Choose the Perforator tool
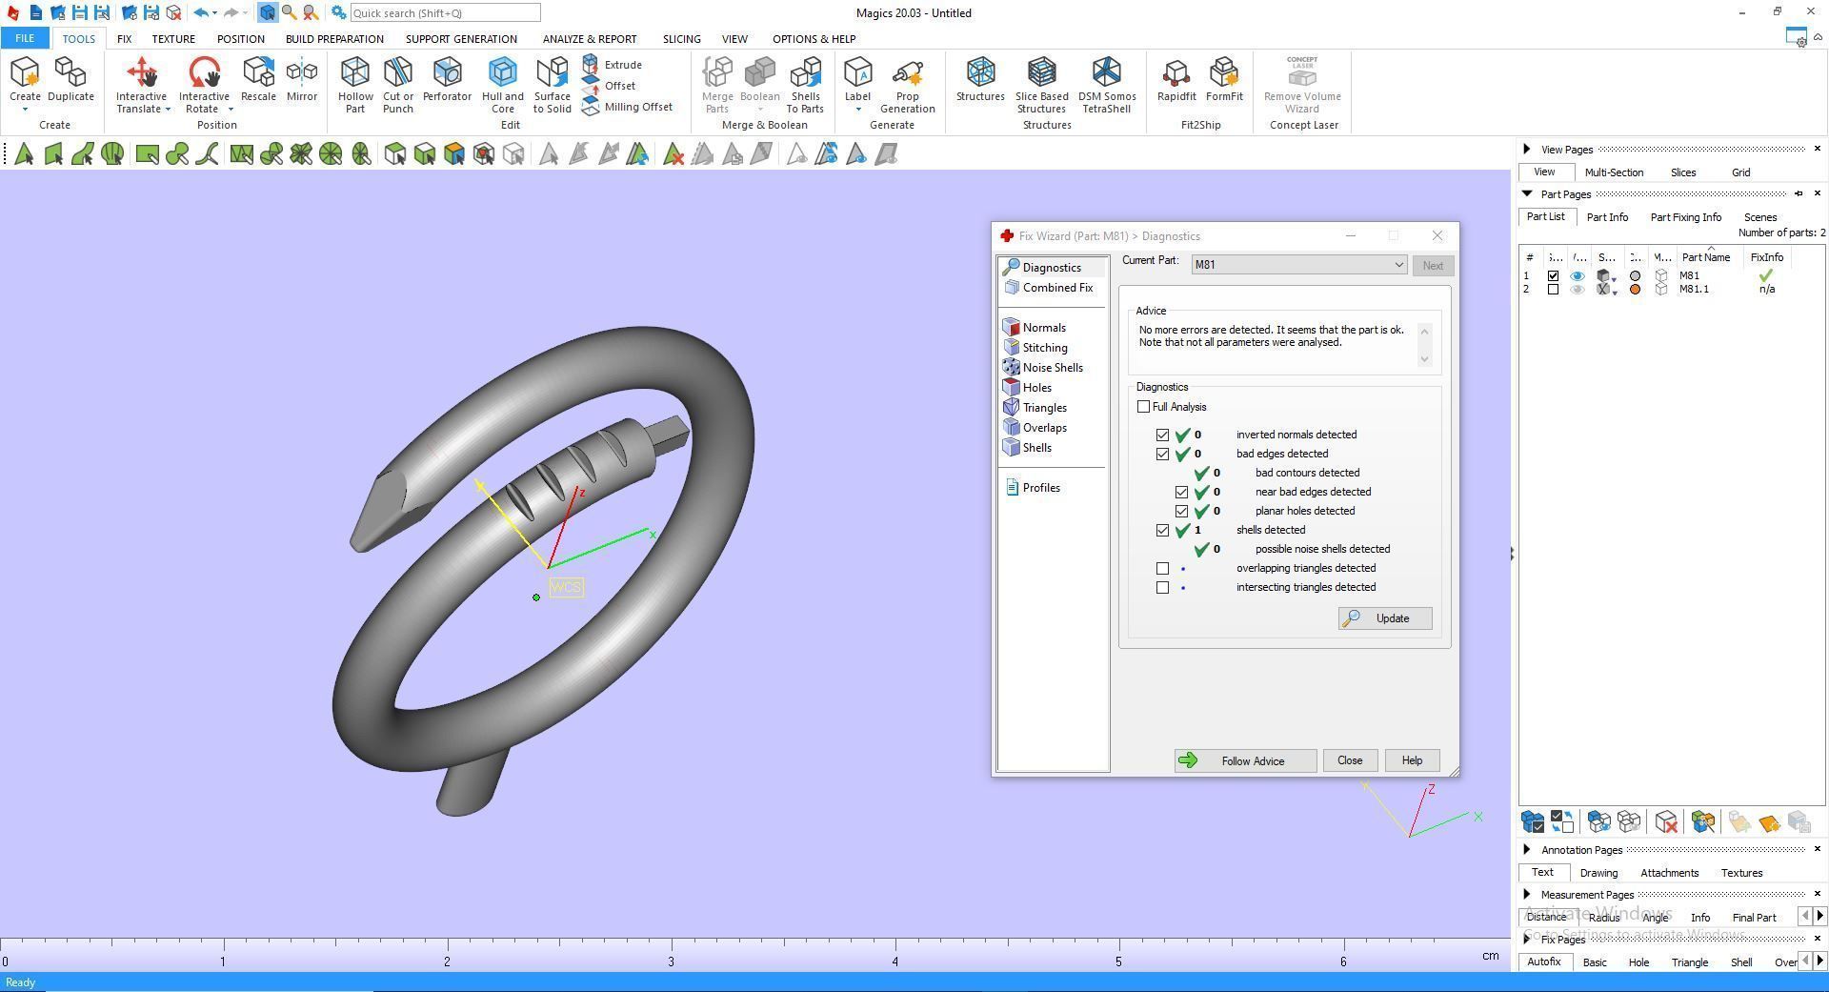The width and height of the screenshot is (1829, 992). pyautogui.click(x=447, y=80)
